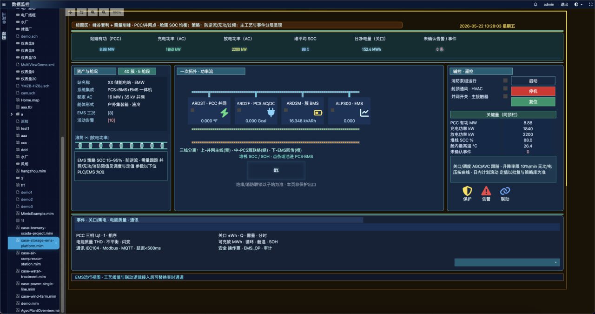The height and width of the screenshot is (314, 595).
Task: Switch to the 画面 vertical sidebar tab
Action: click(x=4, y=35)
